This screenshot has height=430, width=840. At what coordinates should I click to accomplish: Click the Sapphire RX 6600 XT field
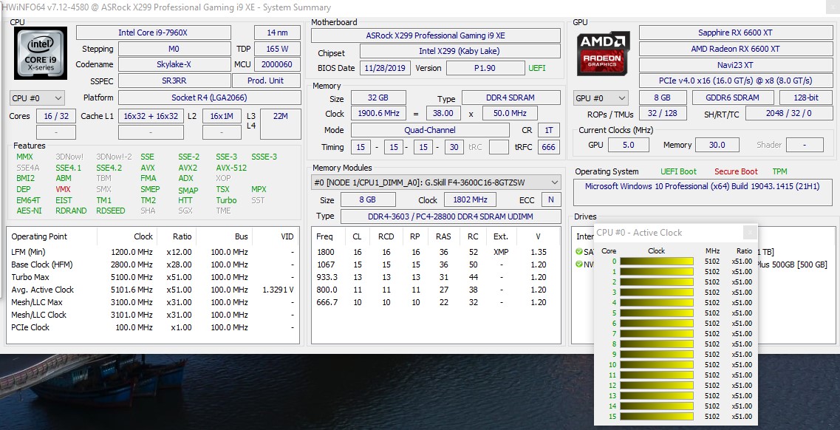point(735,33)
